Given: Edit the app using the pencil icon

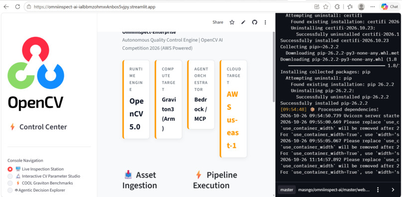Looking at the screenshot, I should tap(243, 22).
